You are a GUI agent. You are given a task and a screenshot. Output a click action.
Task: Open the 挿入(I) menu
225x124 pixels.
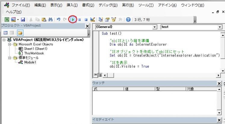pyautogui.click(x=72, y=5)
